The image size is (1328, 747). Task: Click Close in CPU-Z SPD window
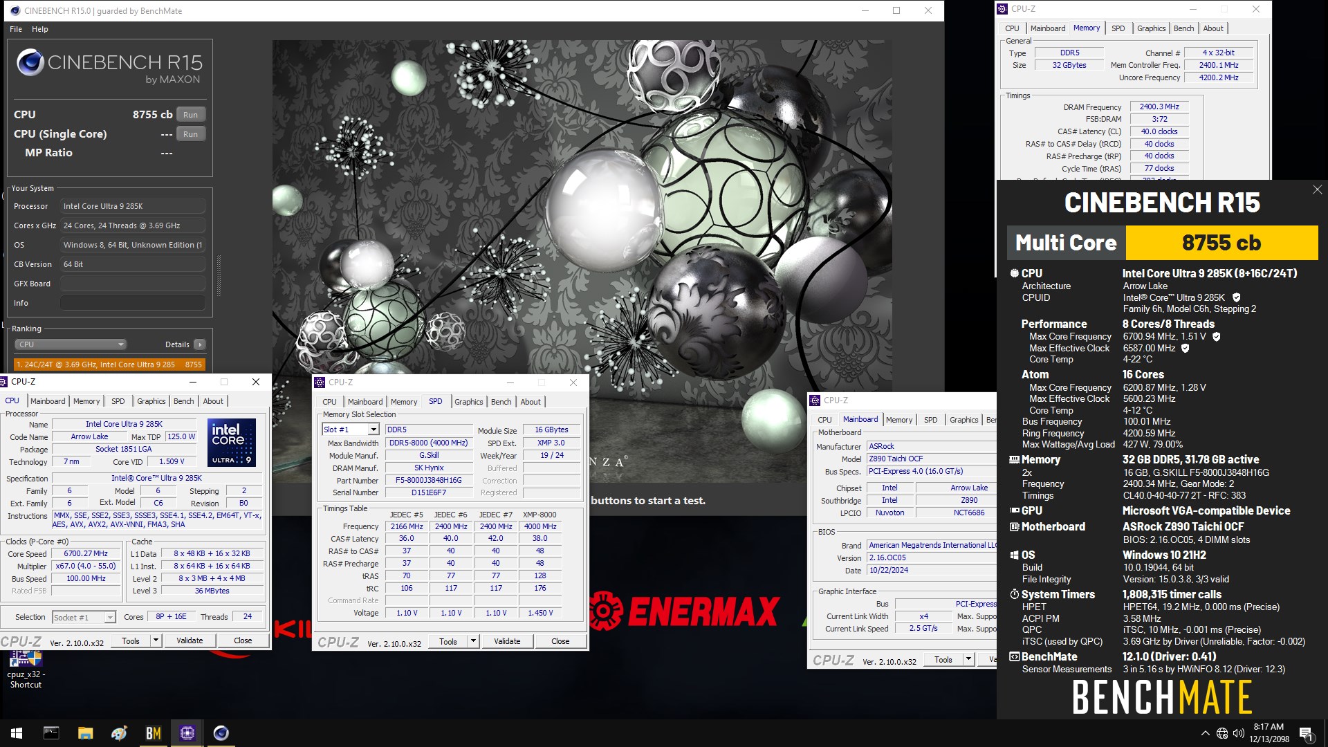[560, 641]
